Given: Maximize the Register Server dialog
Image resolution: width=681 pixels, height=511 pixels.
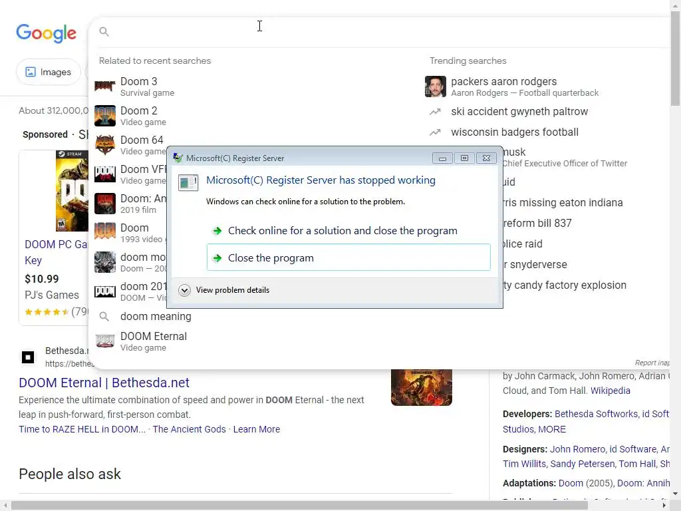Looking at the screenshot, I should pyautogui.click(x=464, y=158).
